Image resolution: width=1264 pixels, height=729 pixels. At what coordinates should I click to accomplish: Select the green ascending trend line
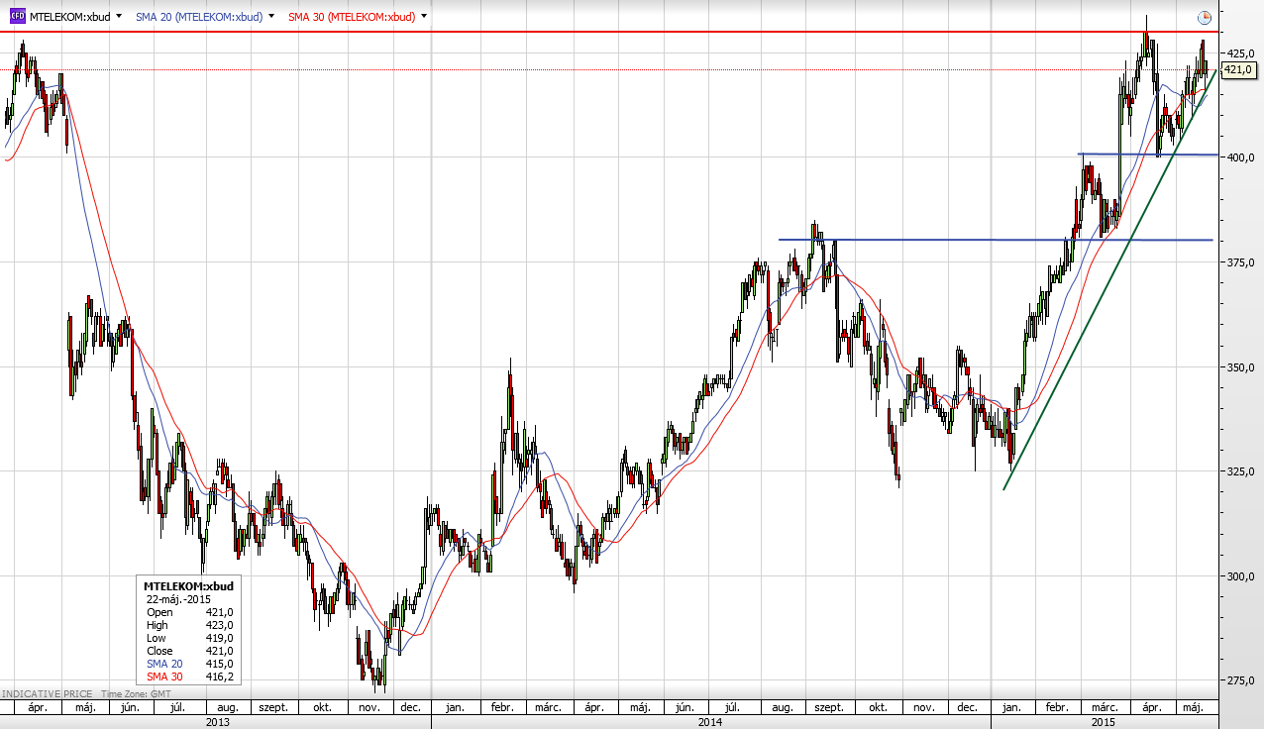1109,279
